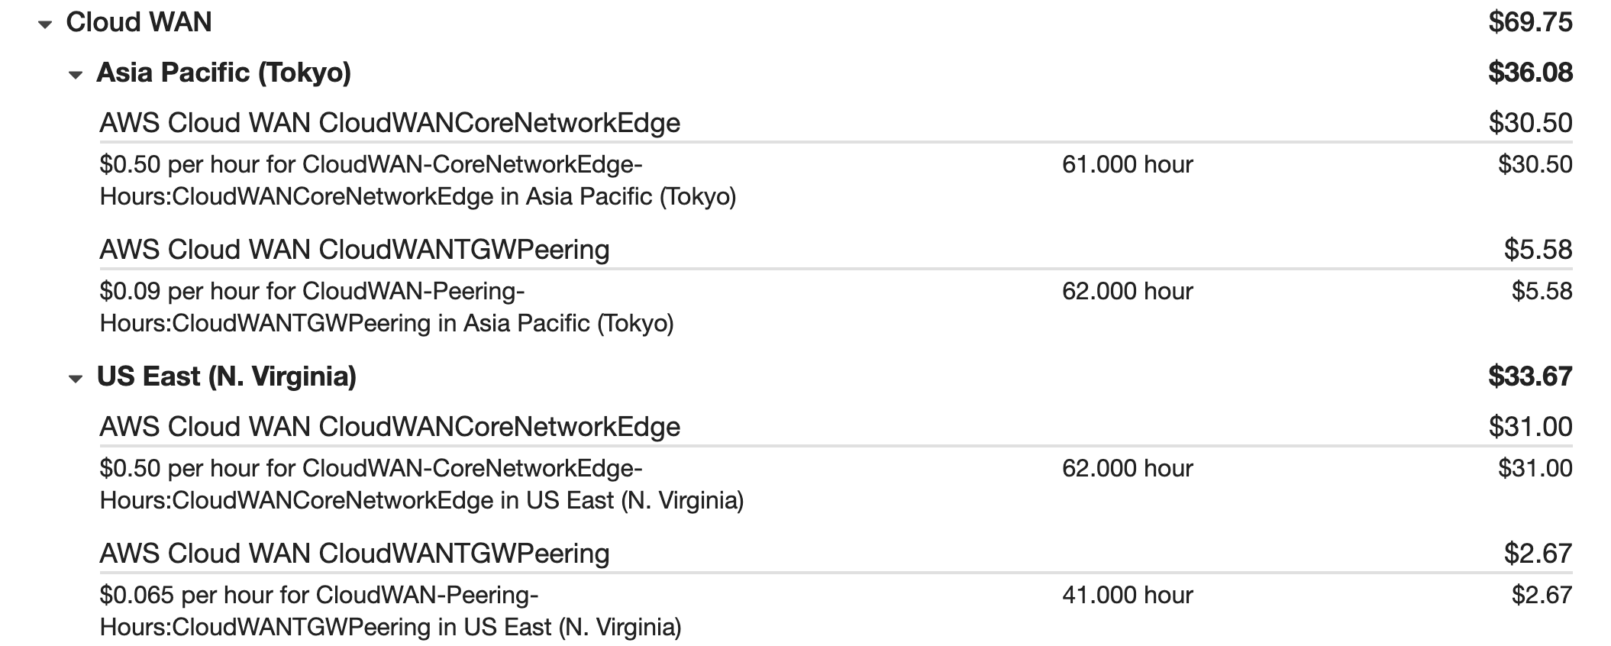Click the 61.000 hour usage value

[1127, 164]
